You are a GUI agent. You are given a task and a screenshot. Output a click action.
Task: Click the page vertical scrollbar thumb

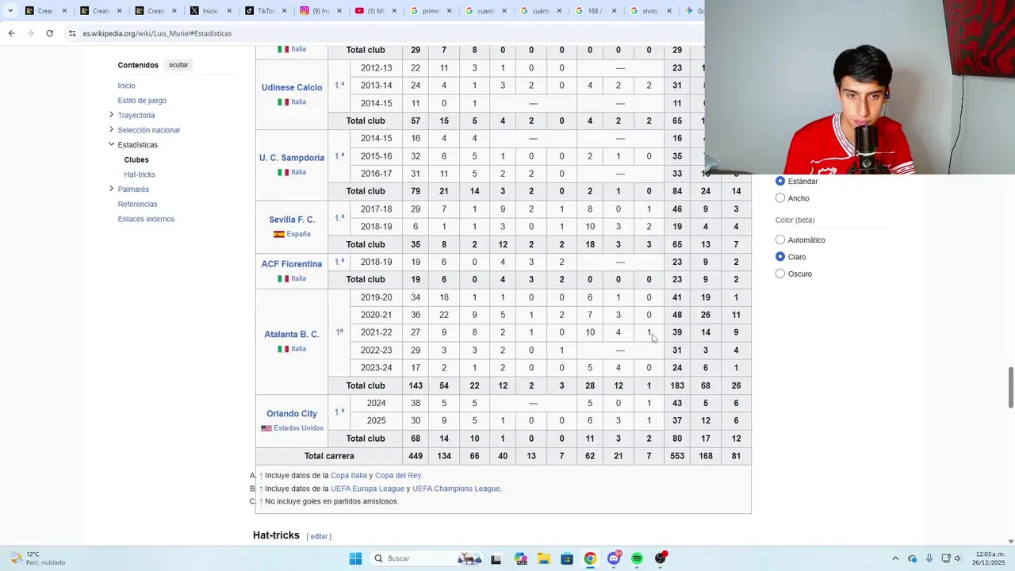coord(1010,388)
